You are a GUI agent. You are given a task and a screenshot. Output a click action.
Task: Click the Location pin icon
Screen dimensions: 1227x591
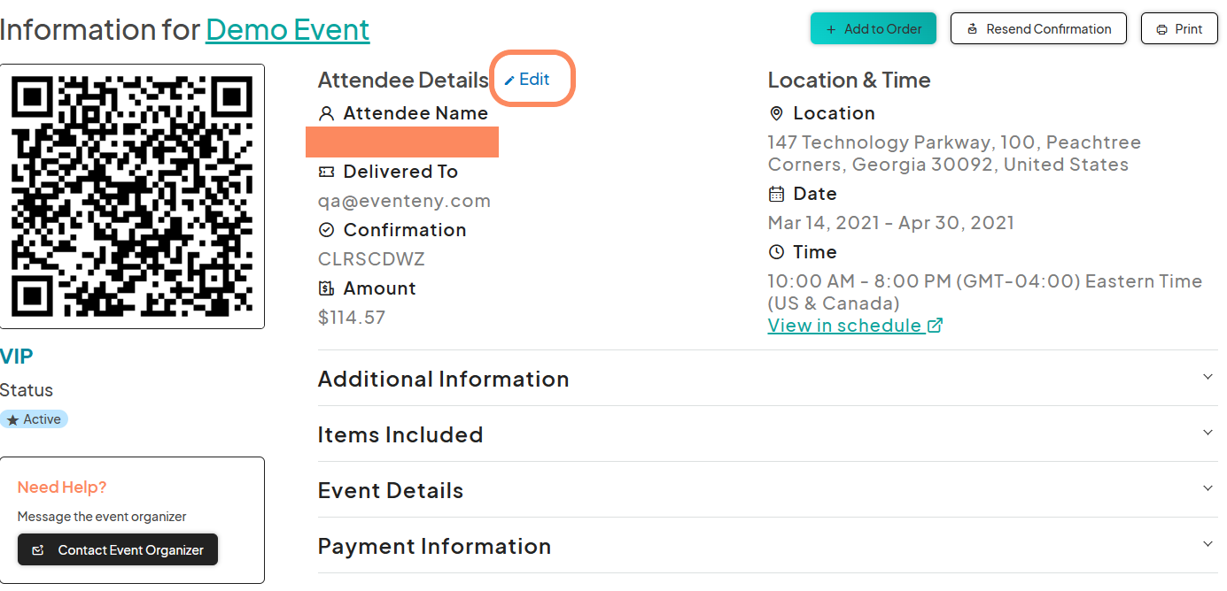pos(776,113)
